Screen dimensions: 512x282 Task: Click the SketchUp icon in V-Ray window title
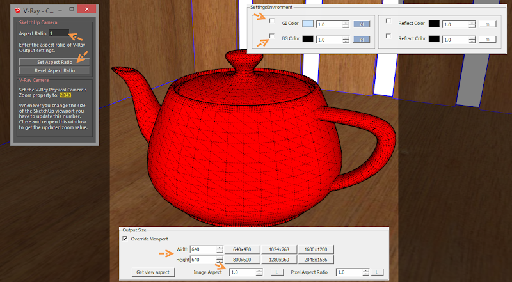18,11
